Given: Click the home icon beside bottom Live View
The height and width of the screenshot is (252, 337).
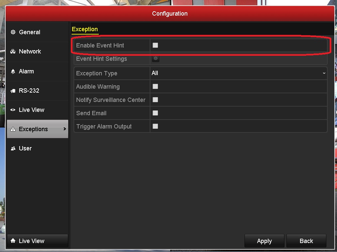Looking at the screenshot, I should click(13, 241).
